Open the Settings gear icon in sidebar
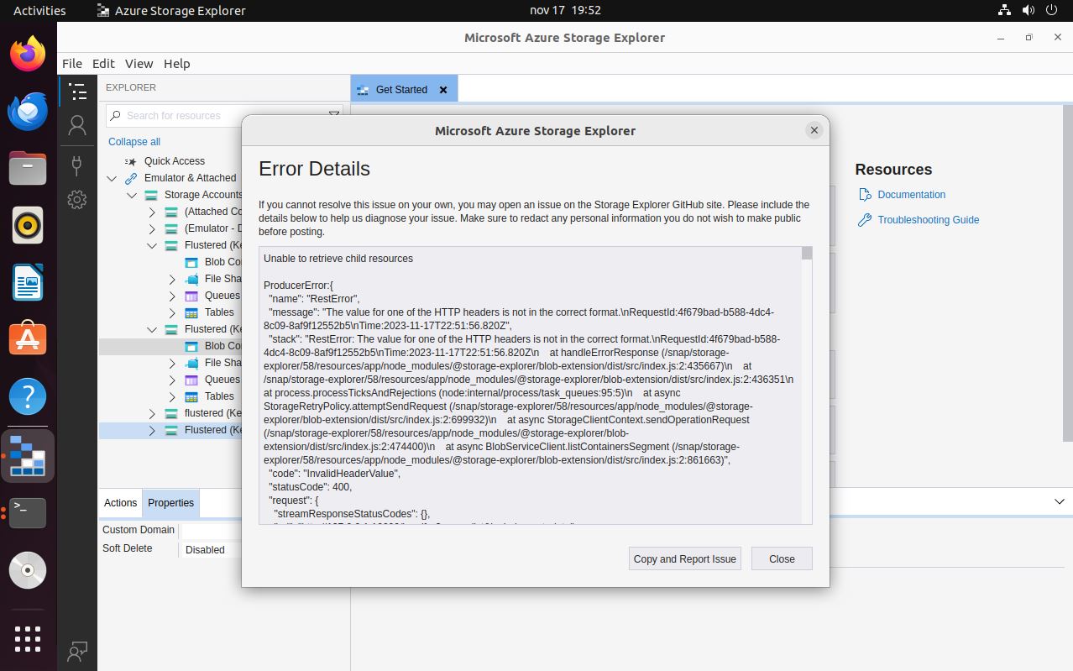This screenshot has height=671, width=1073. (77, 199)
